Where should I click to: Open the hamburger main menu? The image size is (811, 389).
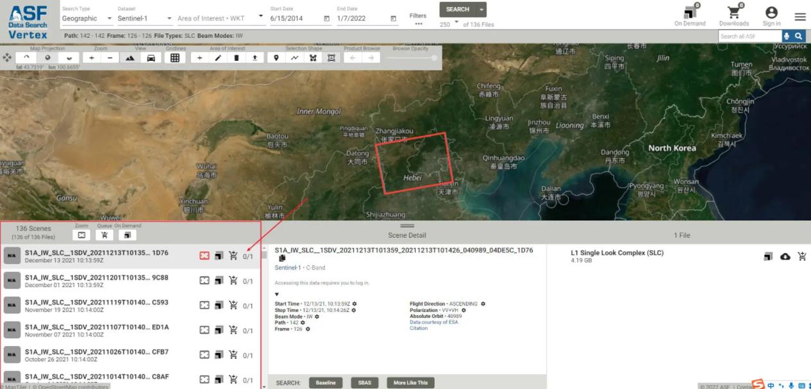[x=800, y=17]
